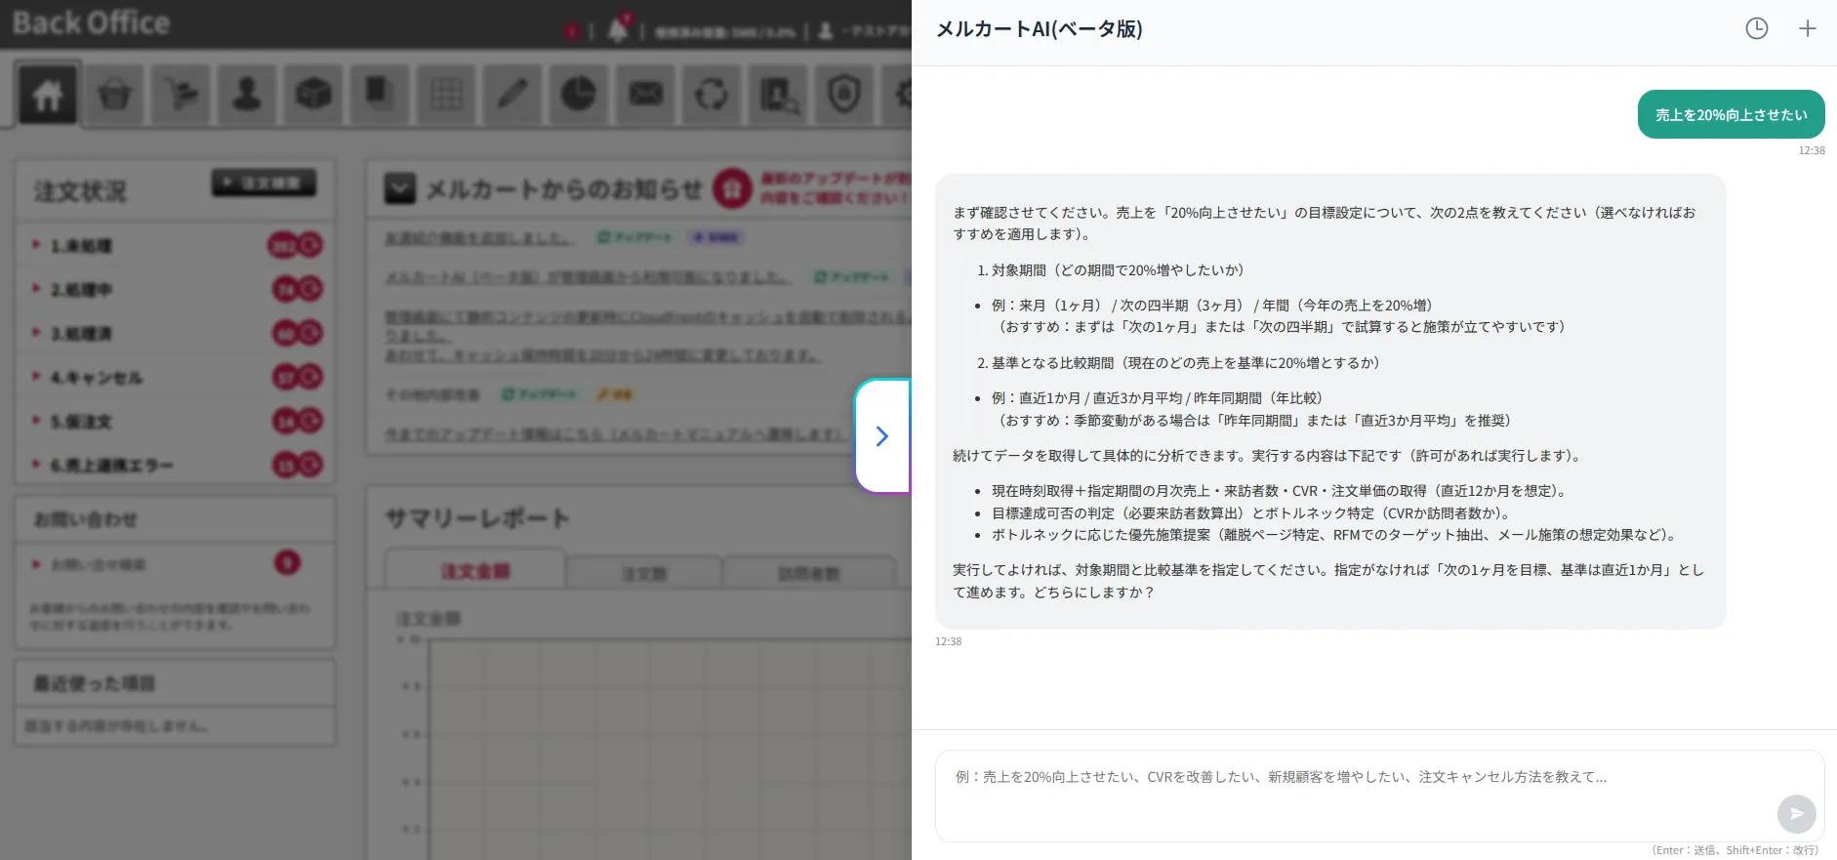Click the Back Office logo title
The width and height of the screenshot is (1837, 860).
tap(91, 23)
